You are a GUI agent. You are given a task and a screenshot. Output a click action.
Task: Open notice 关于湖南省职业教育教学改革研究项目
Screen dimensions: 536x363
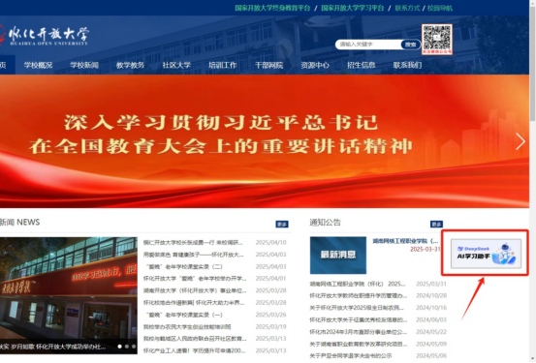pyautogui.click(x=359, y=344)
